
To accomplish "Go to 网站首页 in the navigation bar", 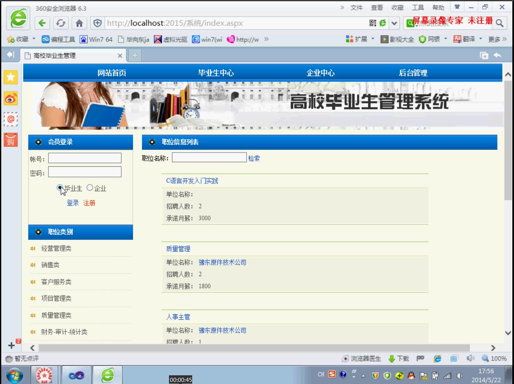I will (x=112, y=73).
